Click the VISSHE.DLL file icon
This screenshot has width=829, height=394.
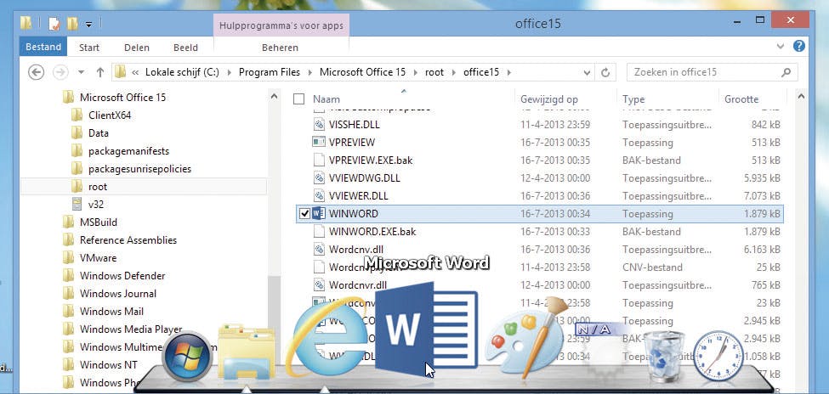(318, 125)
